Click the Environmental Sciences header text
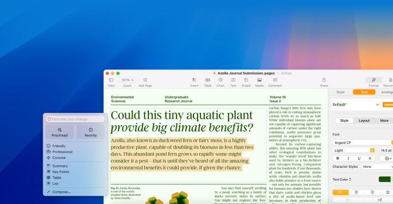The image size is (393, 204). click(x=122, y=99)
